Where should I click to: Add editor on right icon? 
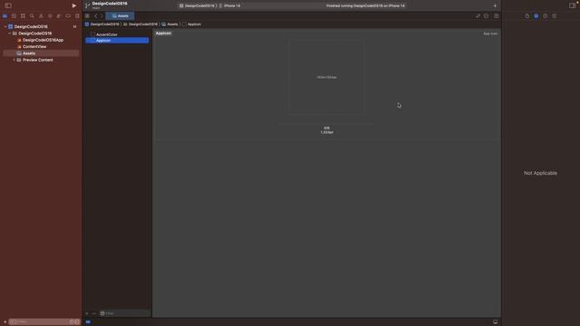tap(497, 16)
